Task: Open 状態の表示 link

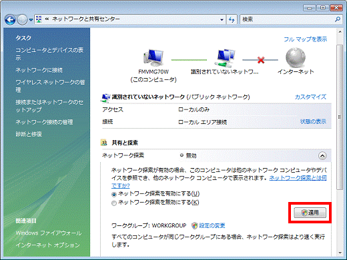Action: click(x=313, y=121)
